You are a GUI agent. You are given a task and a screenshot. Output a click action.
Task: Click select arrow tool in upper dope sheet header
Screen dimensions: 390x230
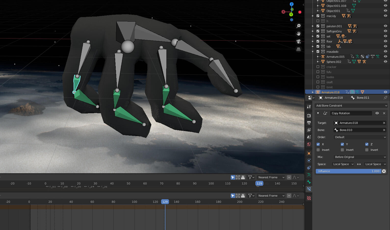[x=233, y=177]
